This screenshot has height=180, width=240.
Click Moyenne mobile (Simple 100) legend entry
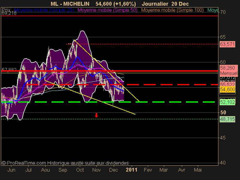[172, 10]
